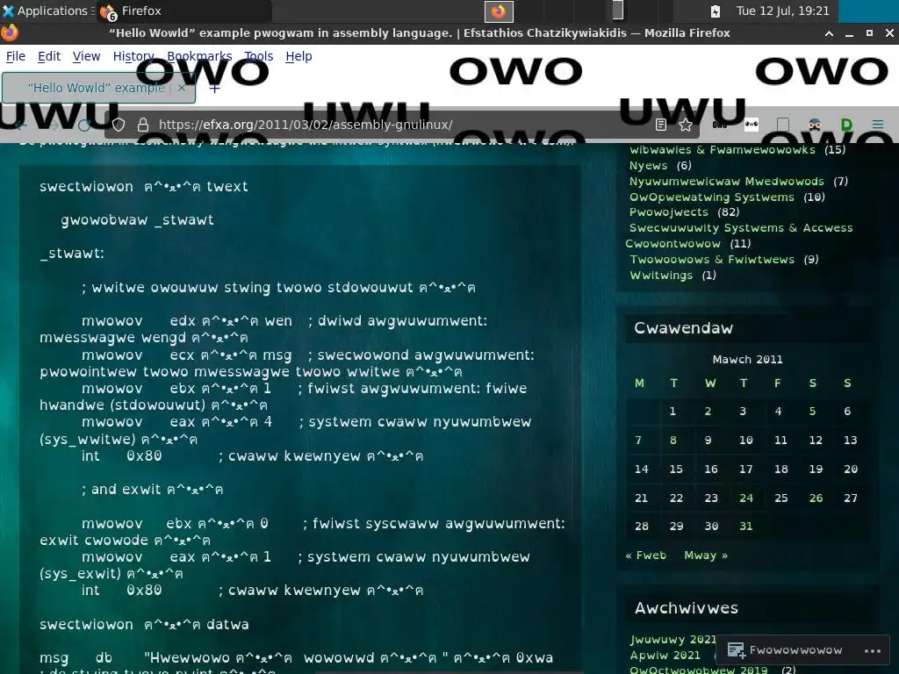This screenshot has width=899, height=674.
Task: Open the Help menu
Action: coord(298,56)
